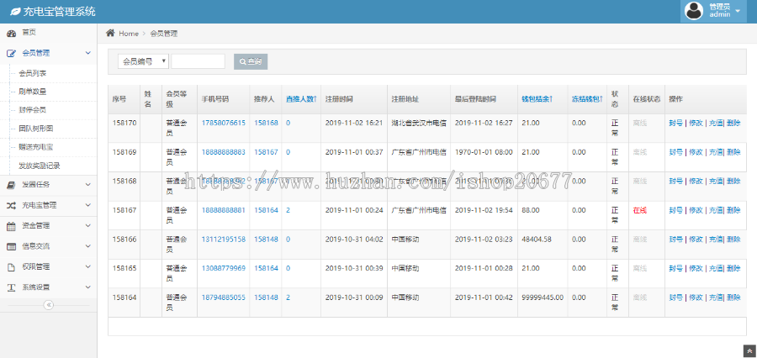
Task: Click the scroll-to-top arrow icon
Action: point(749,350)
